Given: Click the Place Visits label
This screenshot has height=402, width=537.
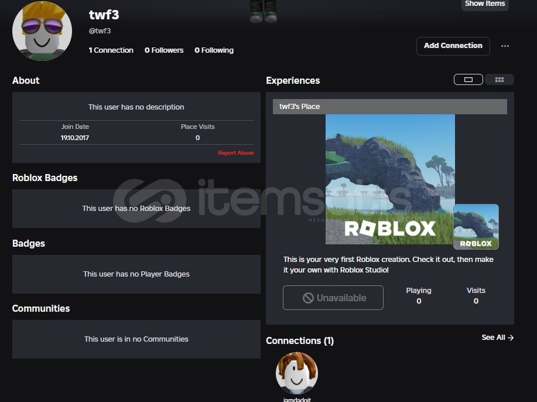Looking at the screenshot, I should [x=197, y=127].
